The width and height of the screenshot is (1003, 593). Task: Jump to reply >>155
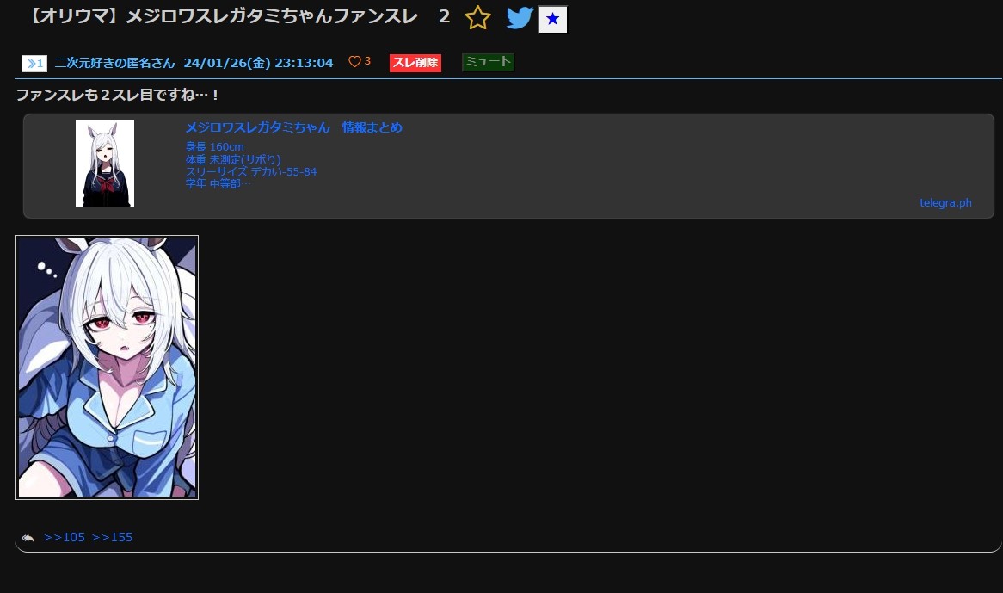coord(112,537)
